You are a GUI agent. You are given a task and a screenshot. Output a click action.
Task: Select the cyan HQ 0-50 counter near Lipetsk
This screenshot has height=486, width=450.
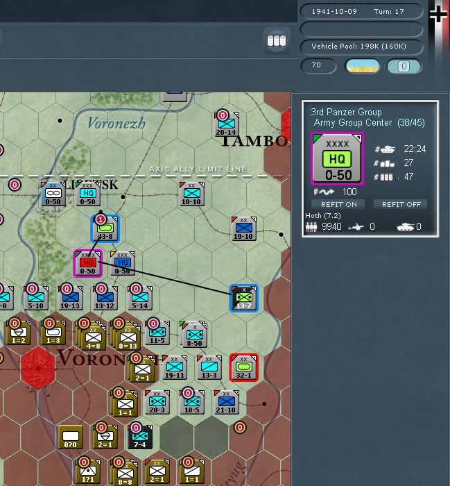click(x=88, y=194)
